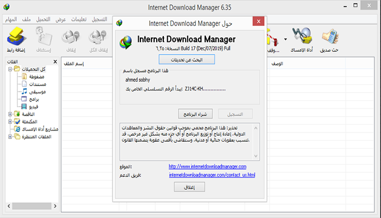Collapse the All Downloads tree node
Viewport: 381px width, 218px height.
pyautogui.click(x=10, y=69)
